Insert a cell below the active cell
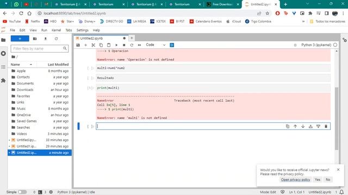Image resolution: width=348 pixels, height=195 pixels. [x=318, y=126]
